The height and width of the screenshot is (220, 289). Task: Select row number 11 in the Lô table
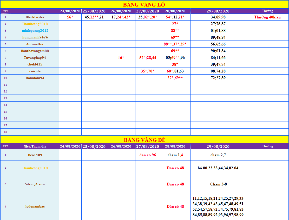(x=5, y=85)
